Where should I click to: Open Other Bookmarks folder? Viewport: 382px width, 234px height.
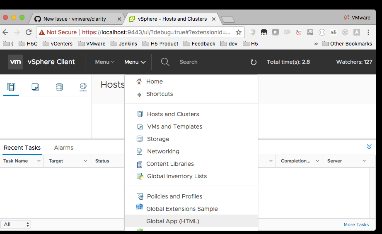(x=347, y=44)
